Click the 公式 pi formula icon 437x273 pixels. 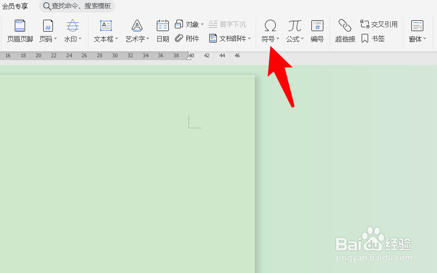[x=294, y=26]
